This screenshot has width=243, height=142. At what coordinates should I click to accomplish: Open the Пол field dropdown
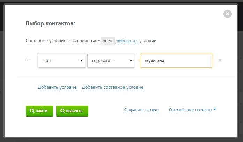coord(61,61)
